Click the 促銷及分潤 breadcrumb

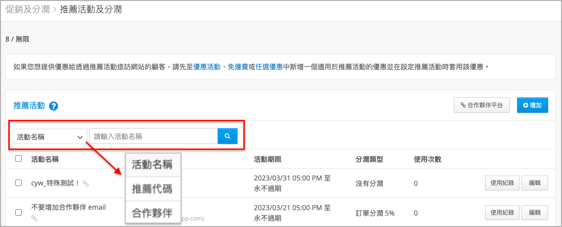(28, 9)
